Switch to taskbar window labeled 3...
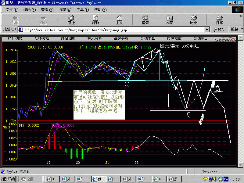 tap(52, 179)
